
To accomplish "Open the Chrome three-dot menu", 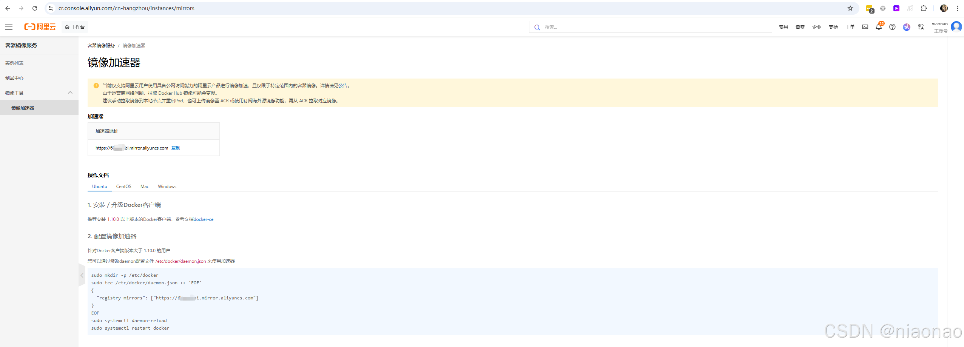I will [x=958, y=8].
